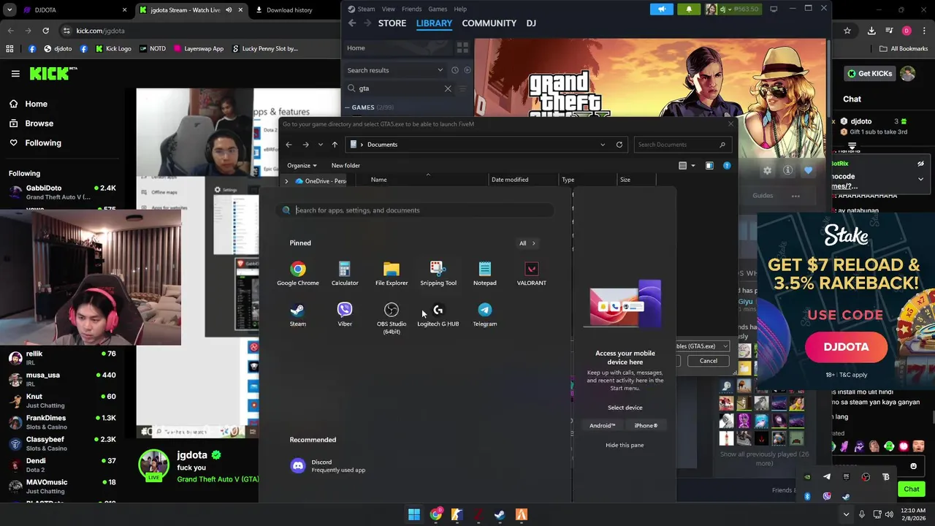Screen dimensions: 935x526
Task: Open file type dropdown showing GTA5.exe
Action: tap(701, 346)
